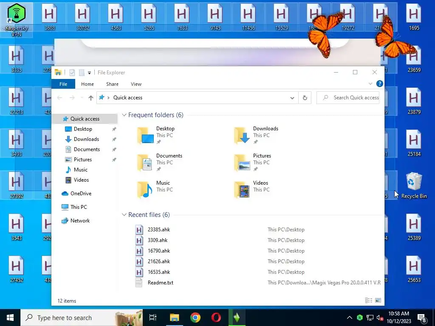Open the View ribbon tab
435x326 pixels.
pos(136,84)
